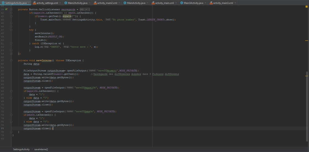Click the vertical scrollbar thumb on the right
This screenshot has width=309, height=152.
(307, 106)
